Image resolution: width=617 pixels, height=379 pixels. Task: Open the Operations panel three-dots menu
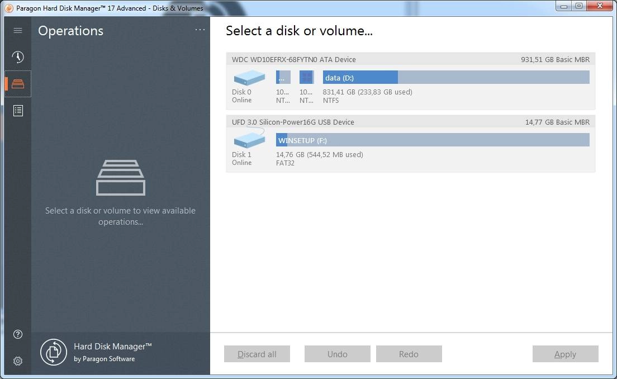click(200, 30)
